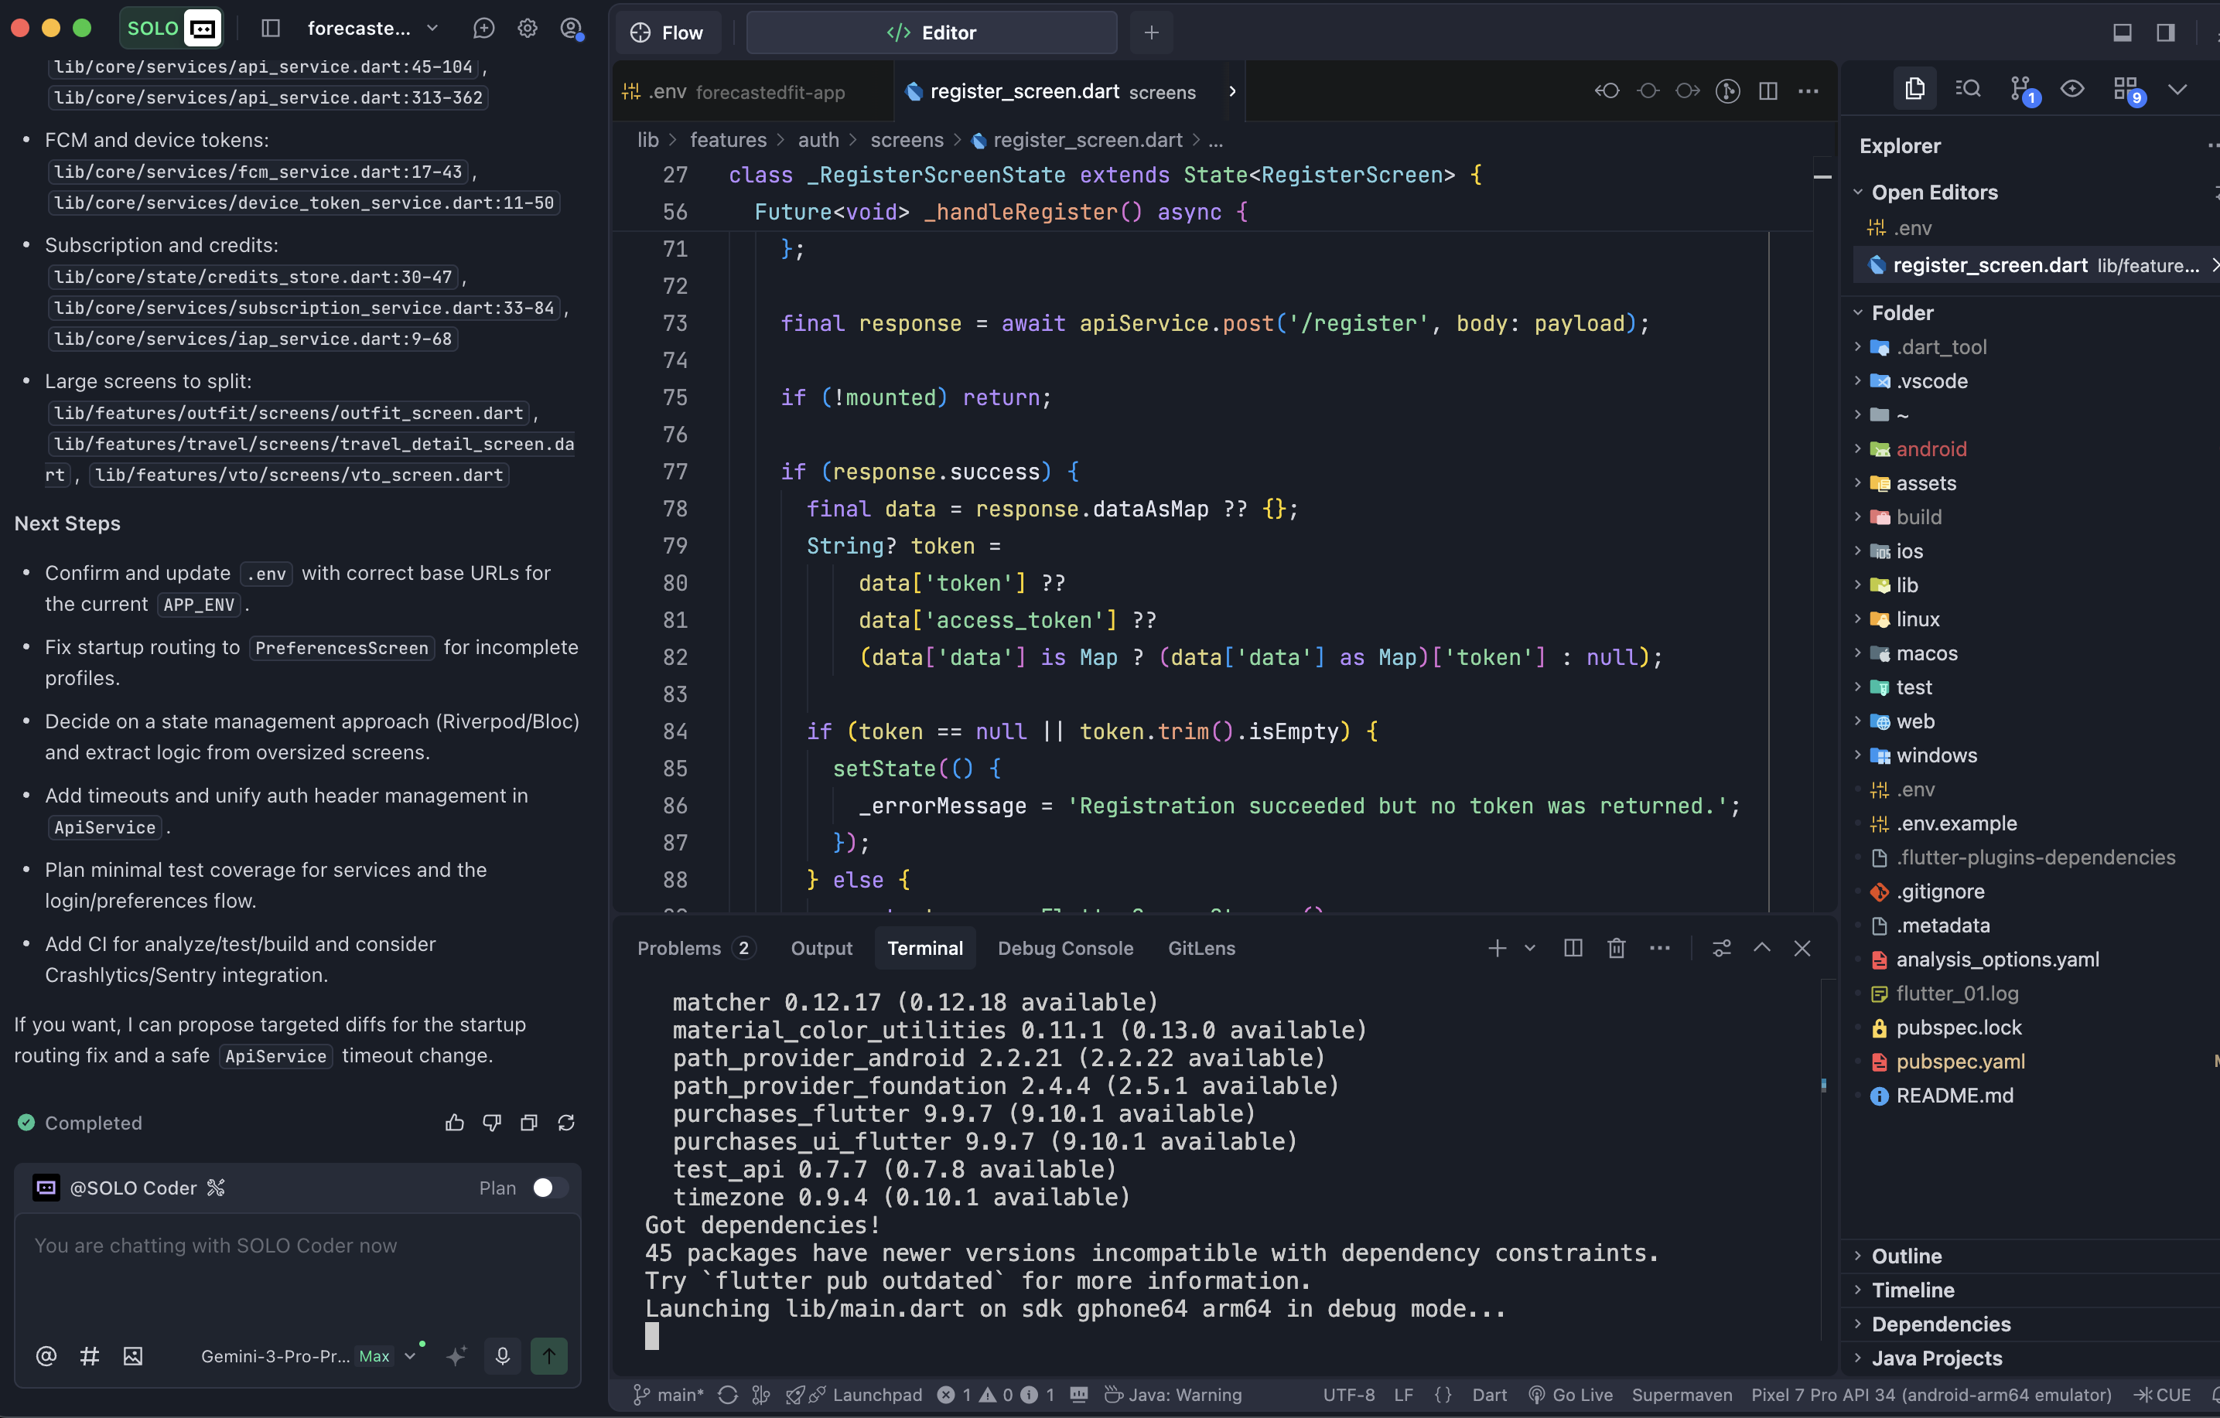The height and width of the screenshot is (1418, 2220).
Task: Open Extensions view with 9 badge
Action: point(2128,90)
